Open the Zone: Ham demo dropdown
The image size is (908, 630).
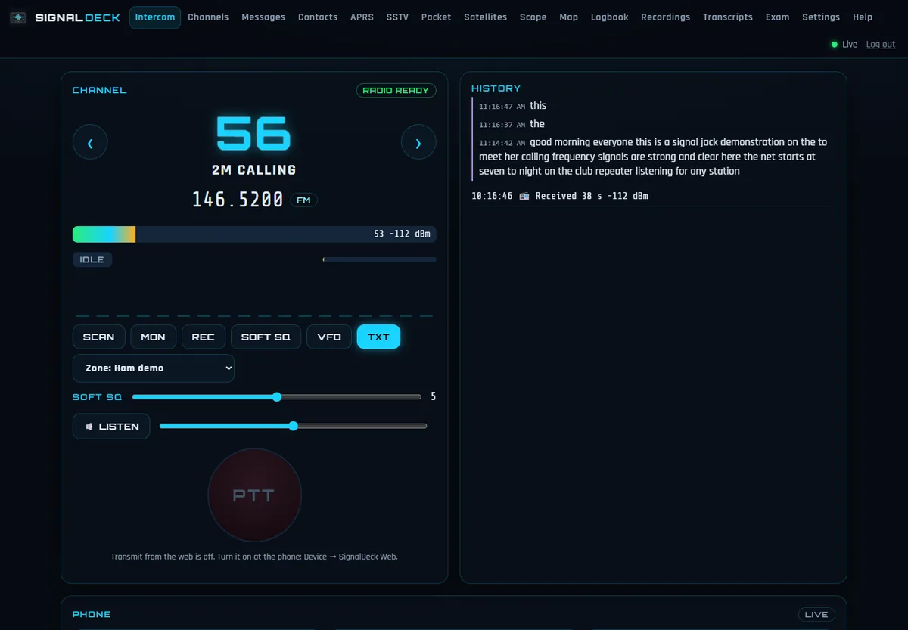pyautogui.click(x=154, y=368)
